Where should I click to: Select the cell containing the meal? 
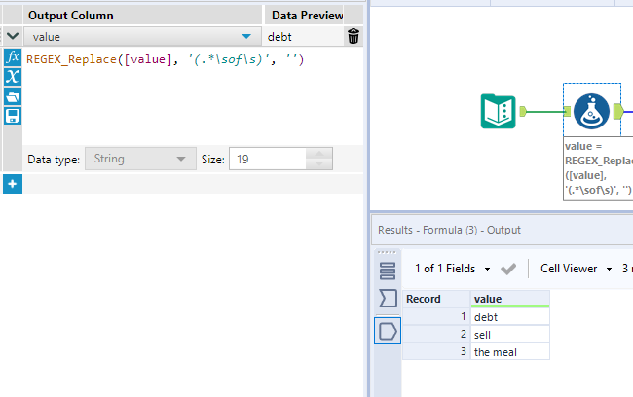click(x=510, y=352)
